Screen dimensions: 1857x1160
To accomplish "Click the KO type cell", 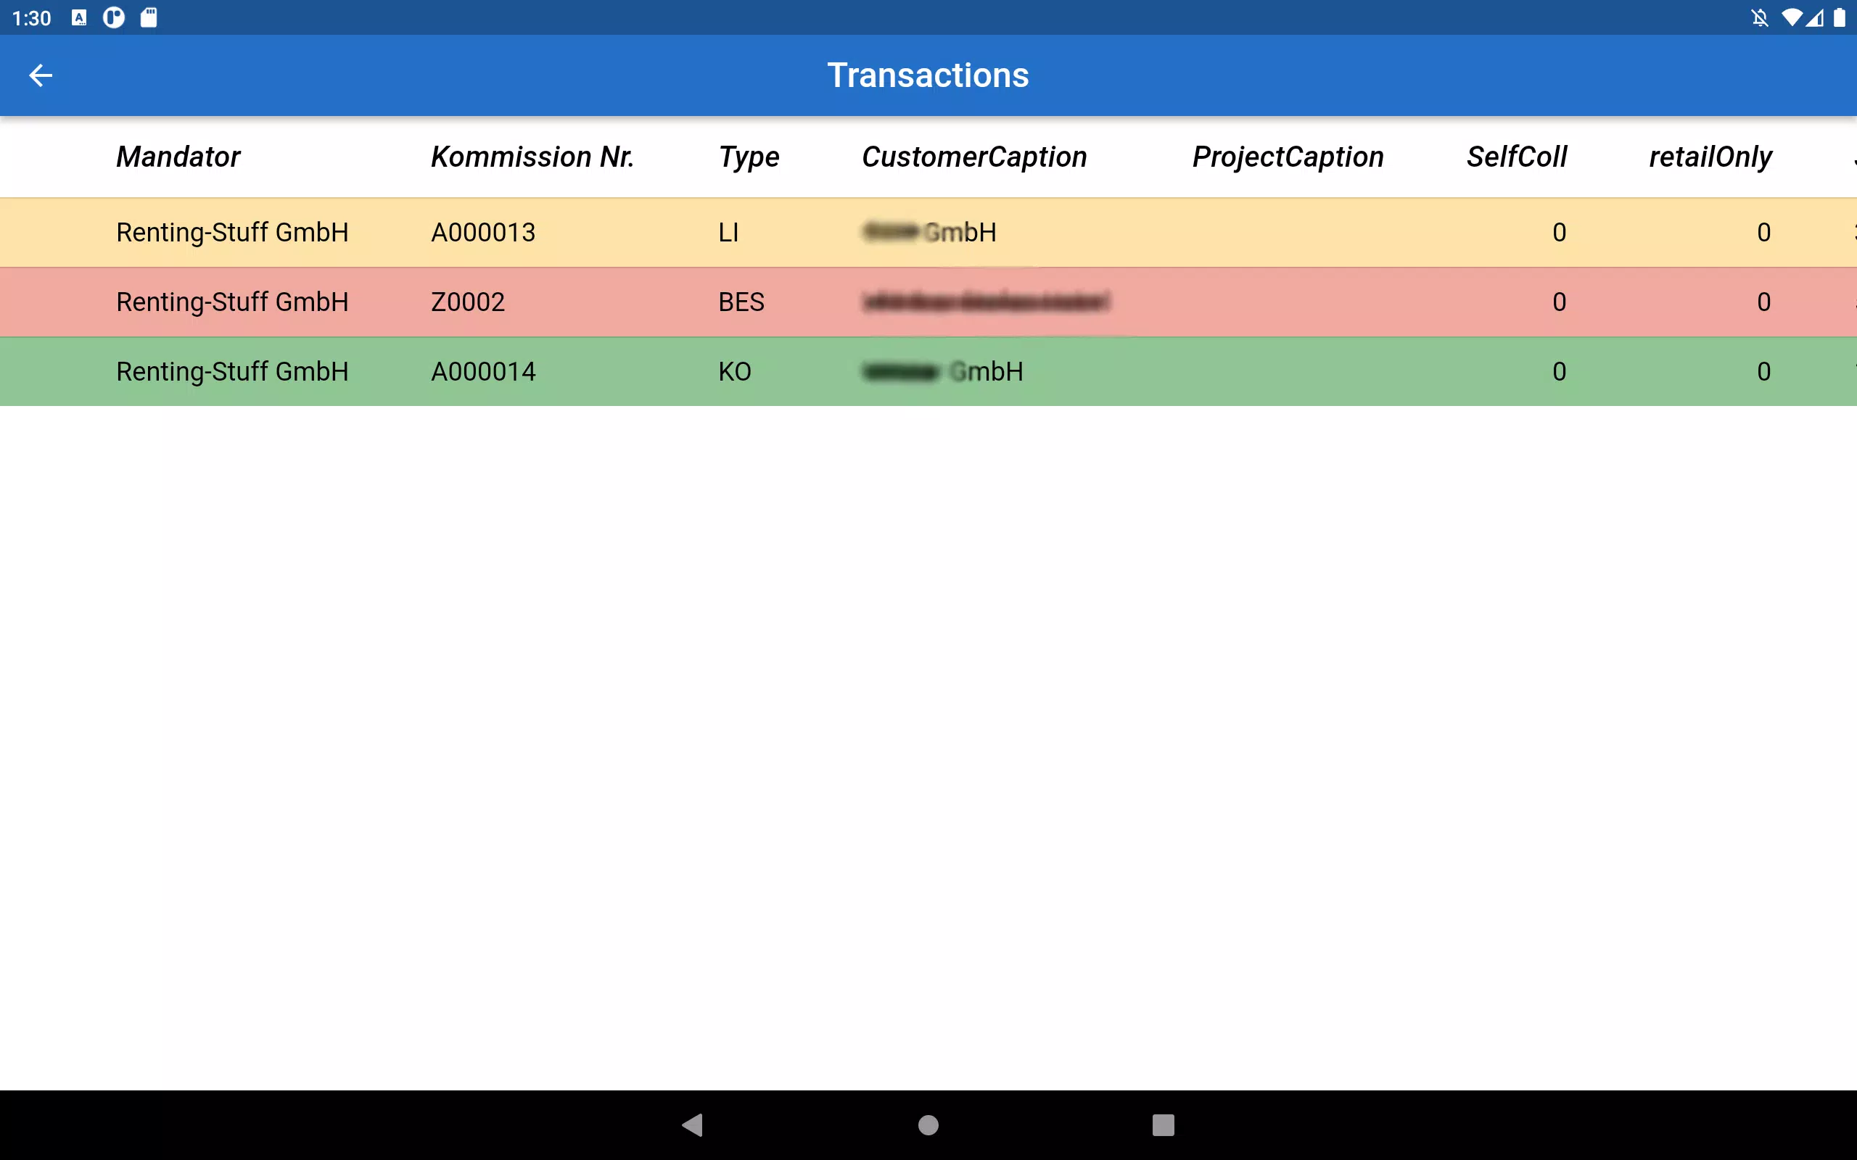I will (x=734, y=372).
